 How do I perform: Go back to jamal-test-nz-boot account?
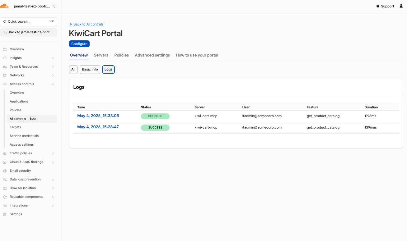pos(29,32)
